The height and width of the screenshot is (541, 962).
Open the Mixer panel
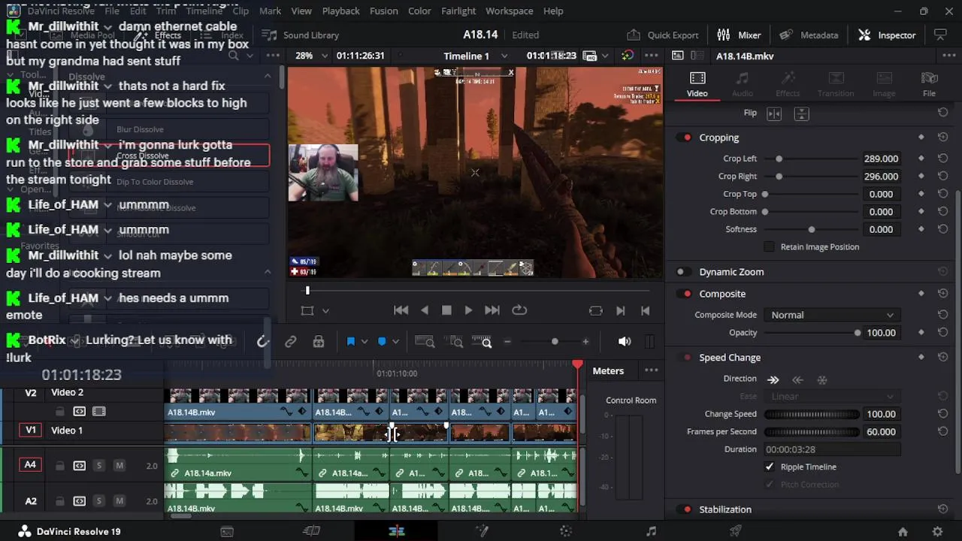click(739, 35)
